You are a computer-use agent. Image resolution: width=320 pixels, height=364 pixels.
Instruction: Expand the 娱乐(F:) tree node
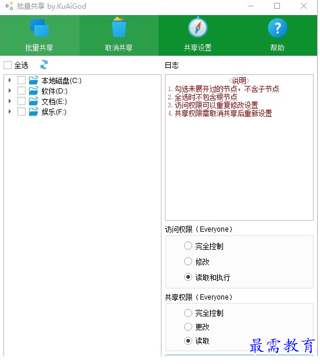pos(10,112)
